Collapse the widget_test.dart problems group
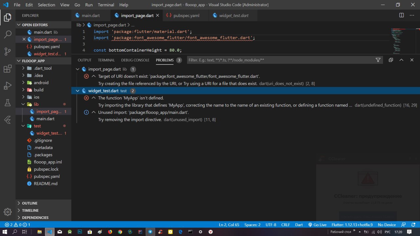Screen dimensions: 420x236 (77, 91)
